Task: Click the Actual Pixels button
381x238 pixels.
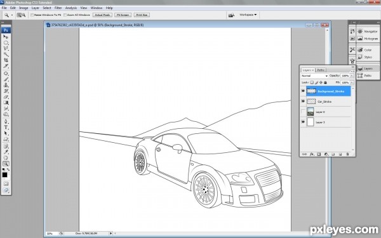Action: pos(102,15)
